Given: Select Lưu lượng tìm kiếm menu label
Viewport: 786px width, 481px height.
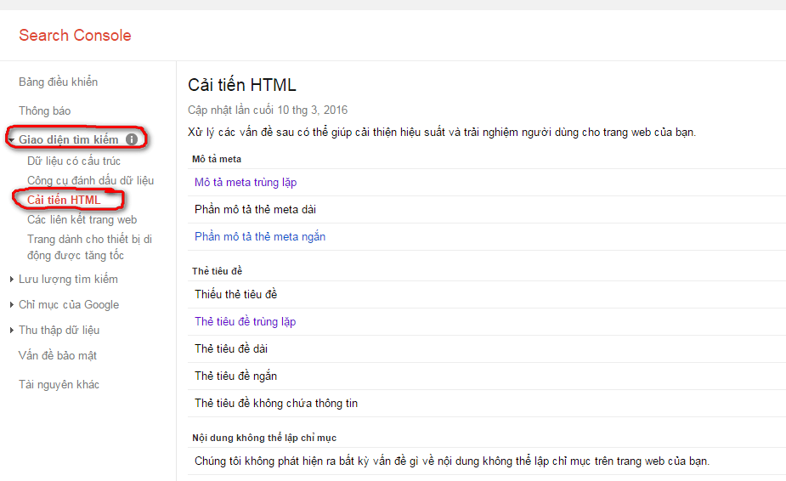Looking at the screenshot, I should tap(68, 280).
